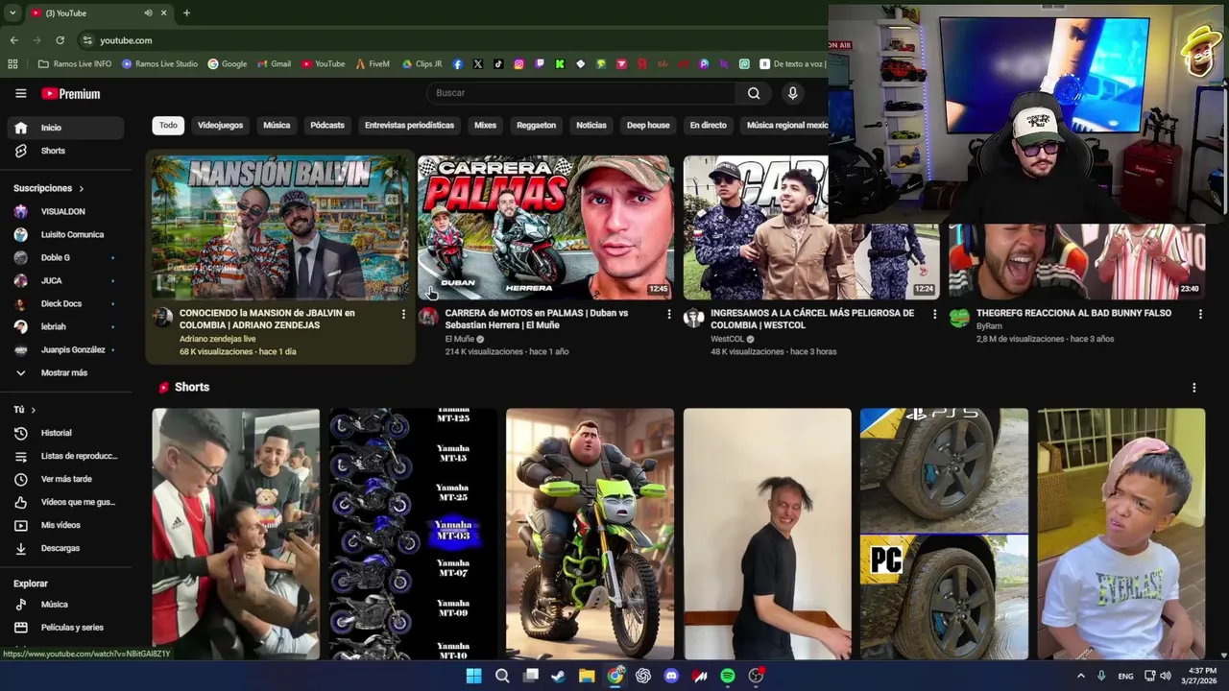Select the Todo filter chip
Screen dimensions: 1229x691
pyautogui.click(x=168, y=126)
